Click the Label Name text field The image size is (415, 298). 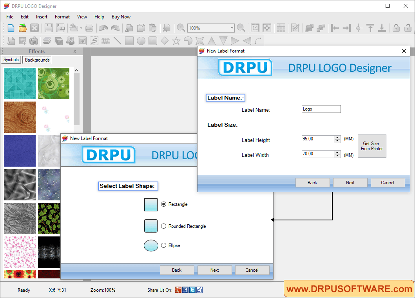coord(321,109)
